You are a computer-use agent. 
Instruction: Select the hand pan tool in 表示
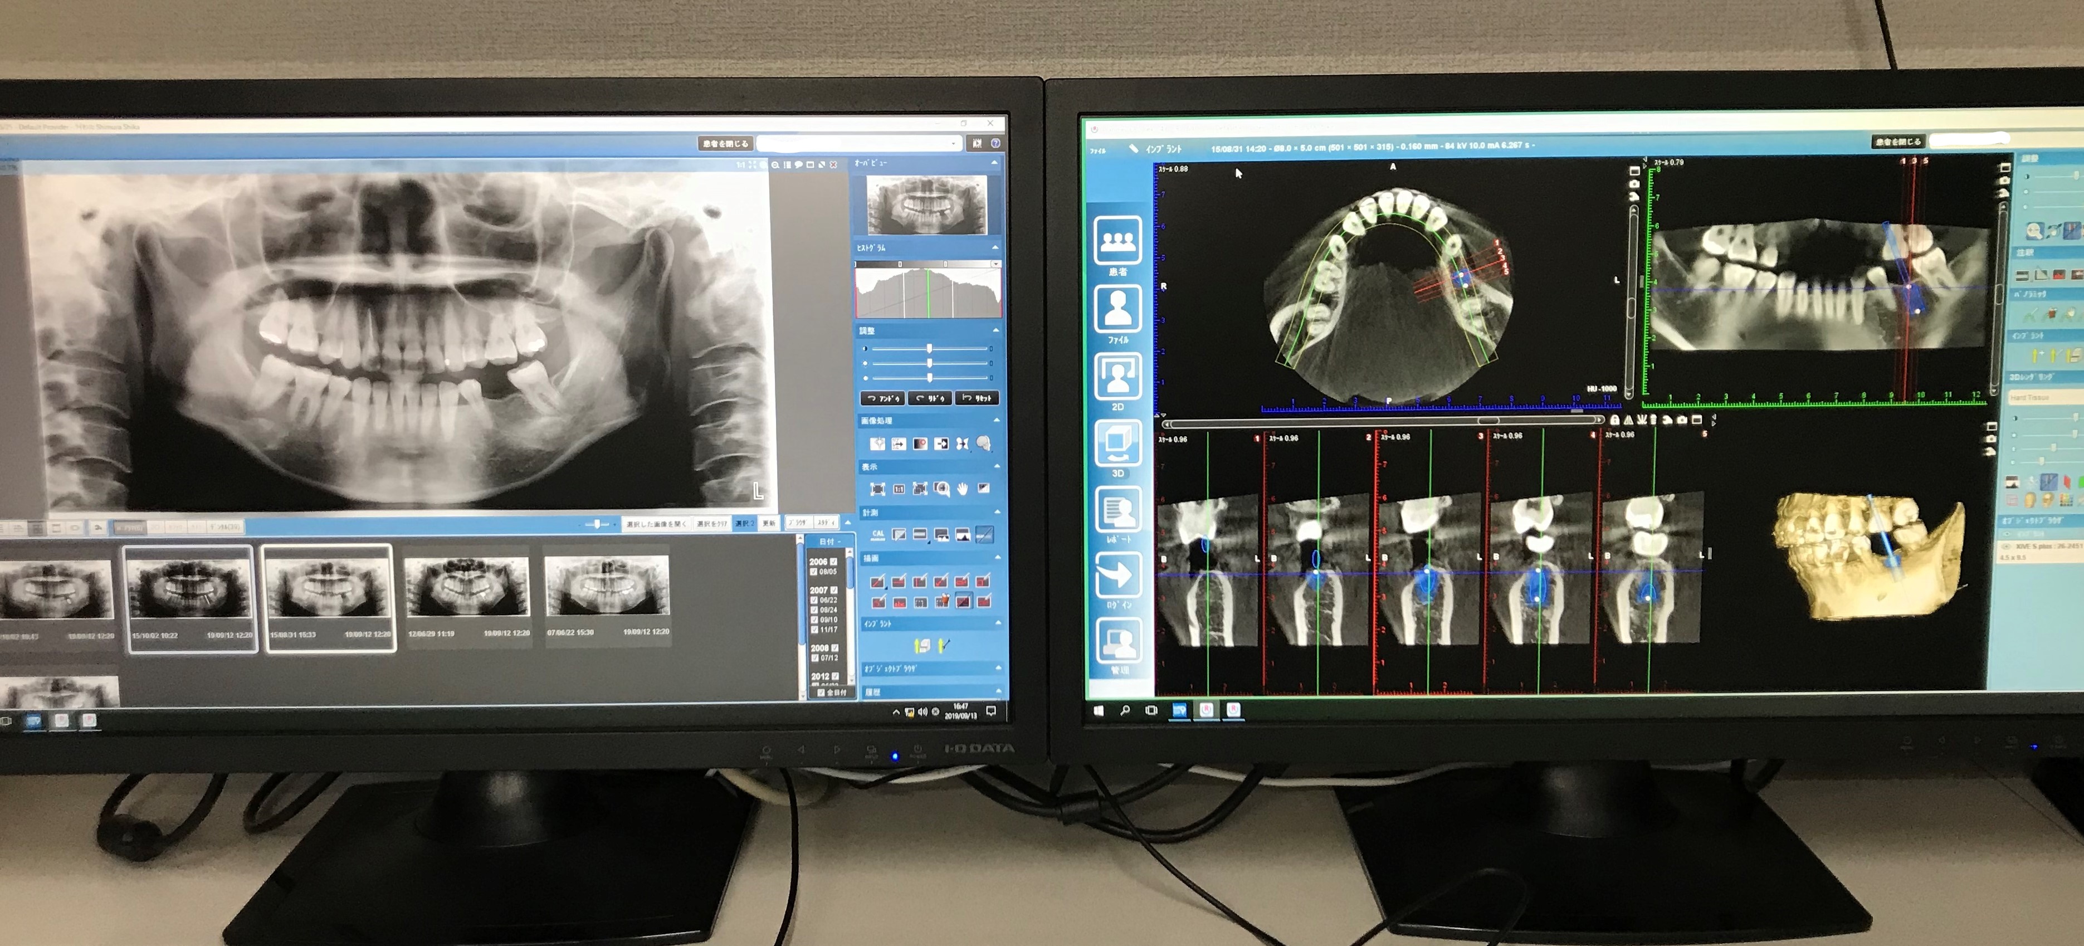click(962, 488)
